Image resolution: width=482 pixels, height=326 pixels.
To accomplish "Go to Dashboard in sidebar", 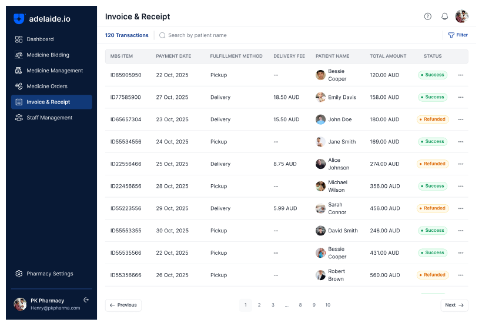I will [40, 39].
